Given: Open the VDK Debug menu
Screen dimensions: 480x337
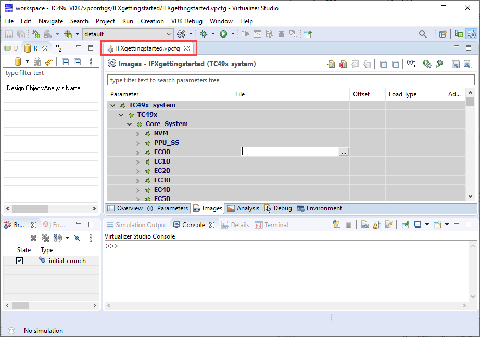Looking at the screenshot, I should pos(186,21).
